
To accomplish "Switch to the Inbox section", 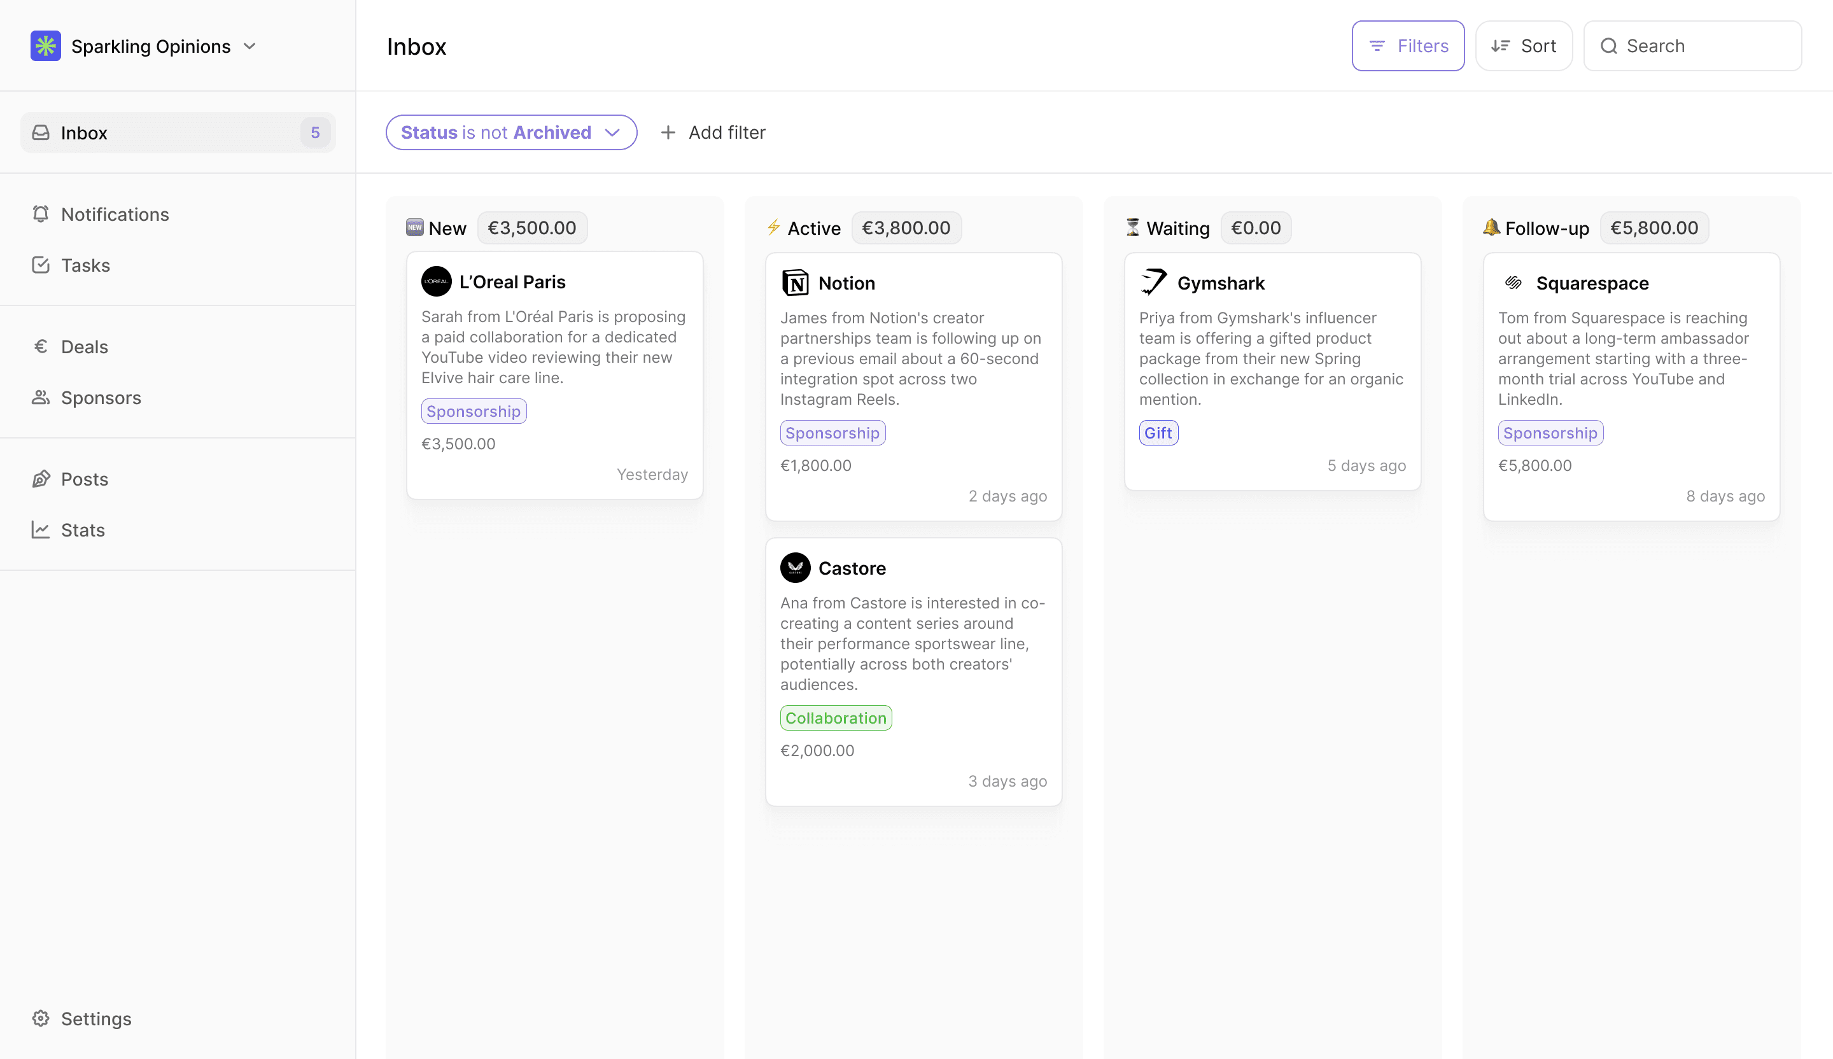I will pos(85,132).
